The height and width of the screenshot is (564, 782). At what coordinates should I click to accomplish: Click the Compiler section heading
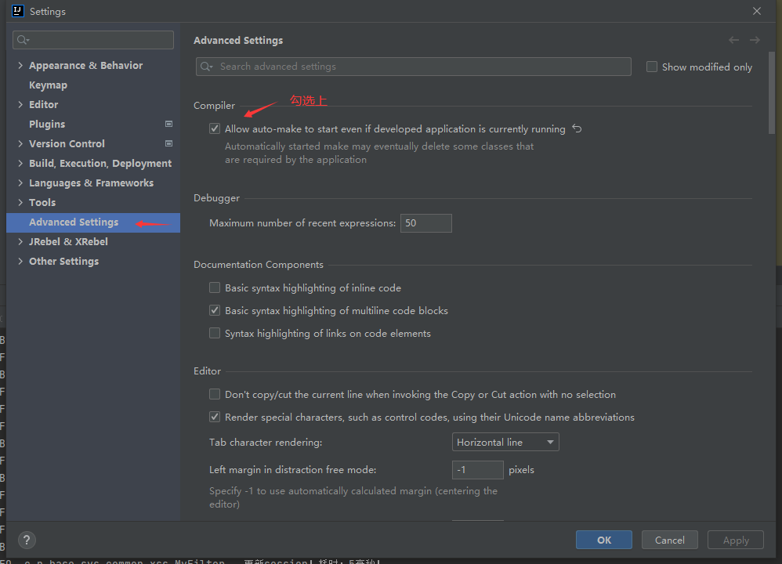tap(214, 106)
